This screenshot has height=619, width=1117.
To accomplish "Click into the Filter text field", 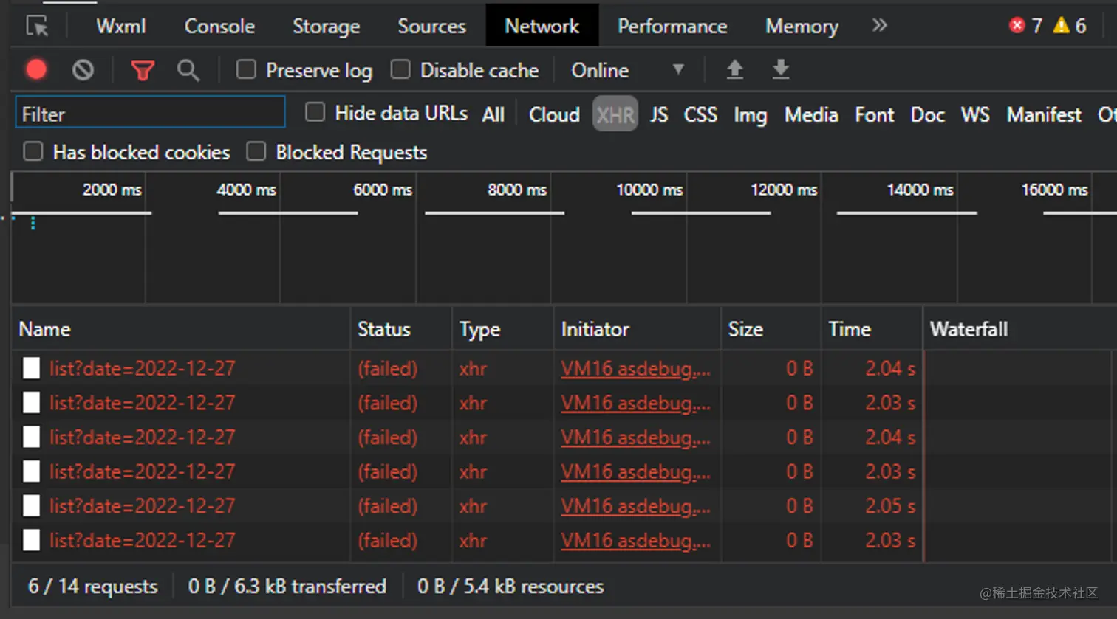I will coord(150,114).
